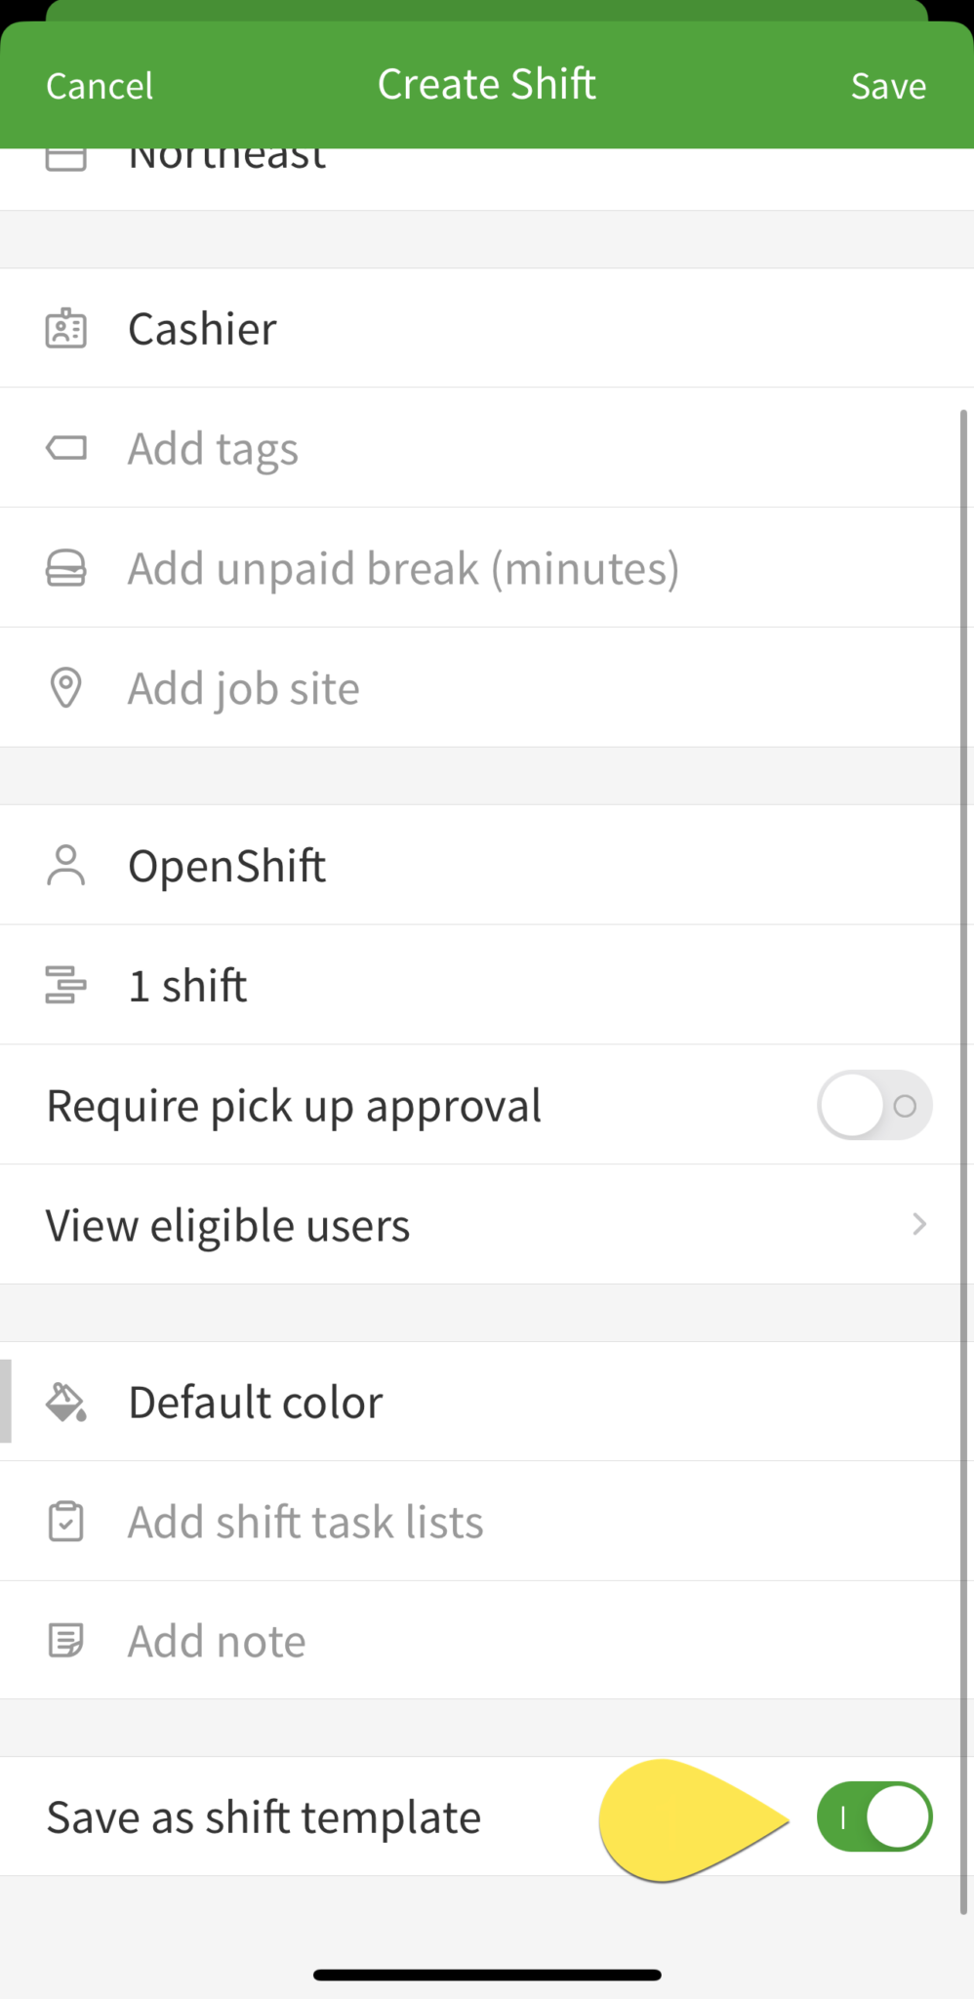Click the Default color paint bucket icon
The height and width of the screenshot is (1999, 974).
(x=65, y=1401)
